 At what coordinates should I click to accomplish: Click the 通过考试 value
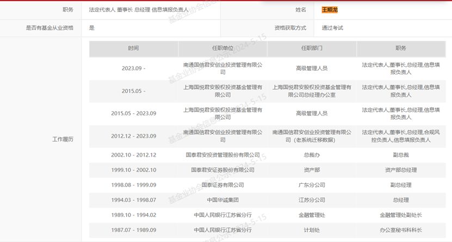pos(332,28)
